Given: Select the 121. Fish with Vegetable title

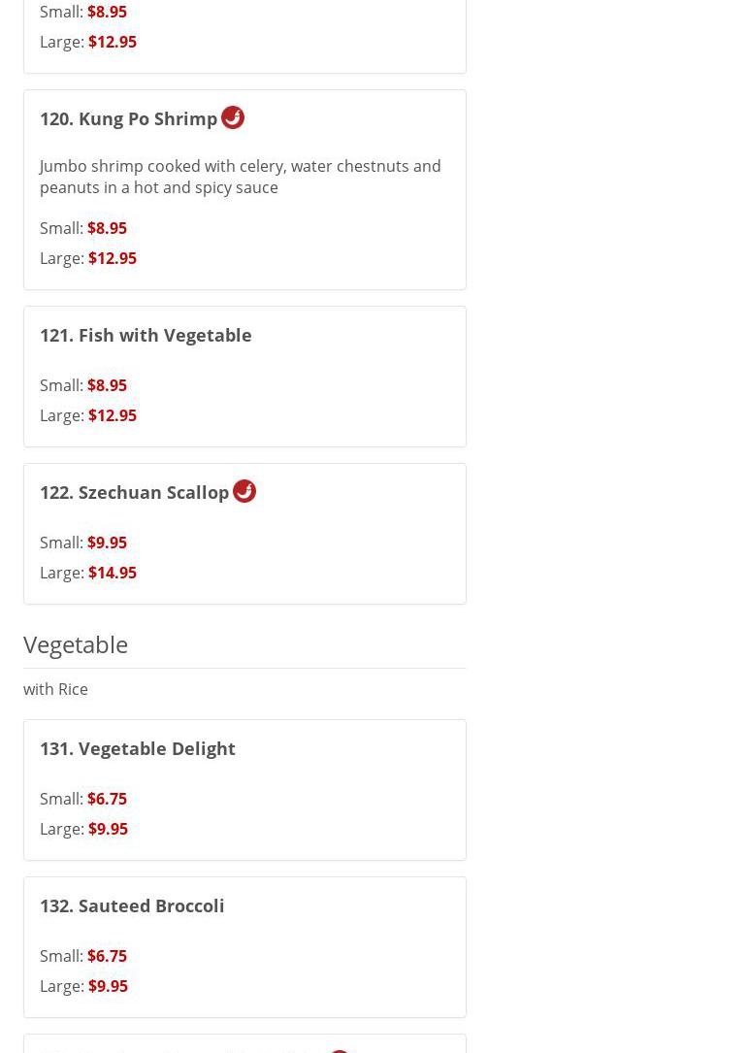Looking at the screenshot, I should 146,335.
